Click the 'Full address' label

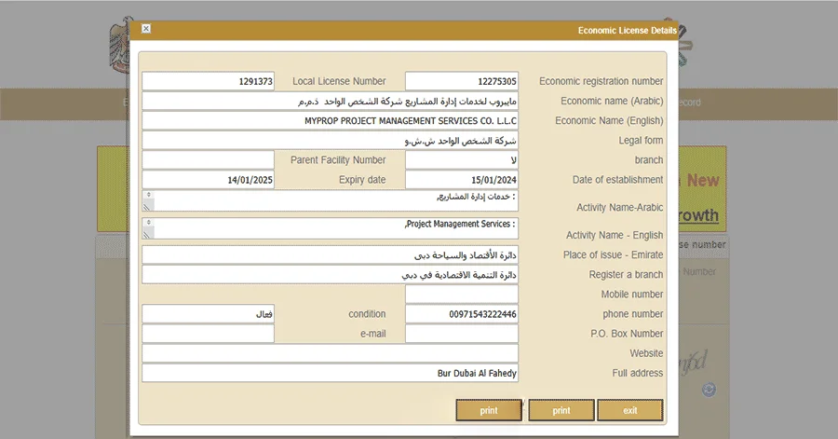pyautogui.click(x=638, y=373)
